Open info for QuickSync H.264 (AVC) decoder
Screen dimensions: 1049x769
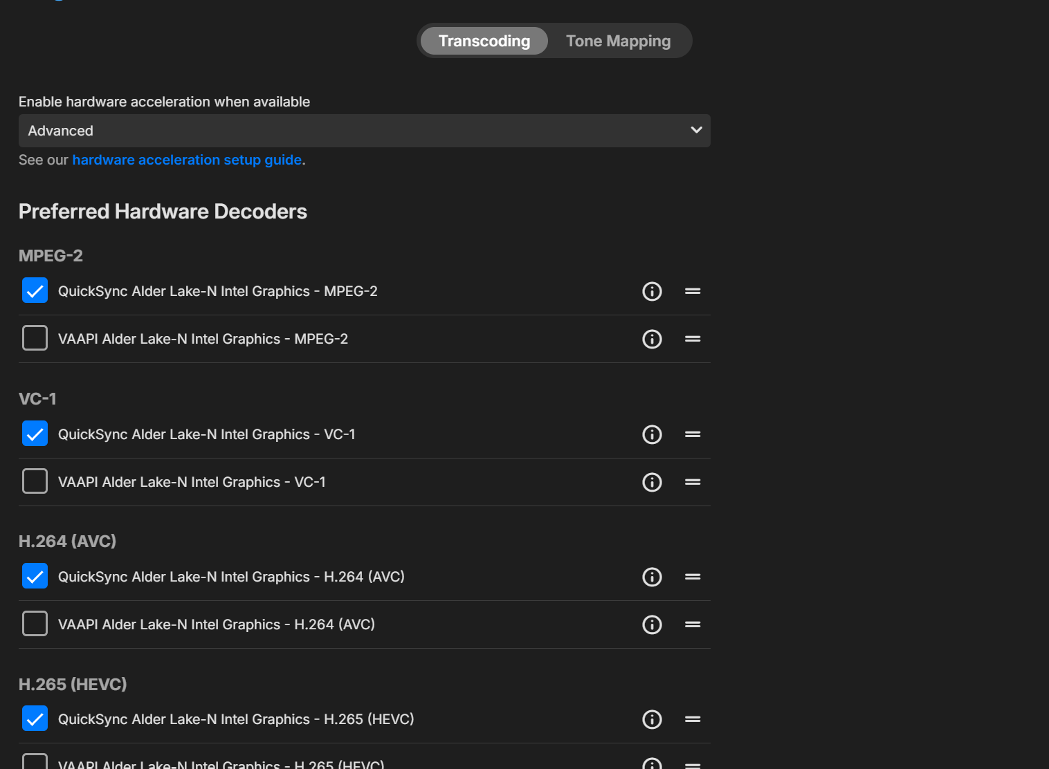coord(652,577)
